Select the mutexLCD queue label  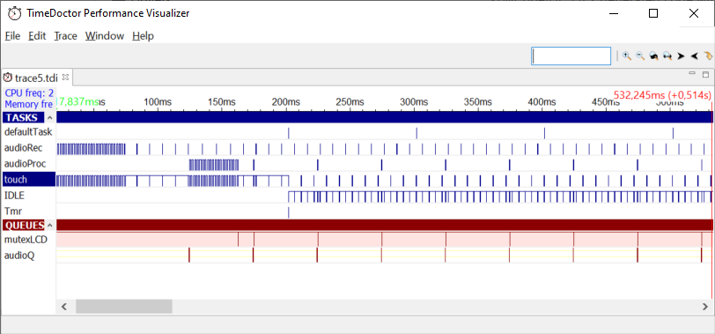26,240
